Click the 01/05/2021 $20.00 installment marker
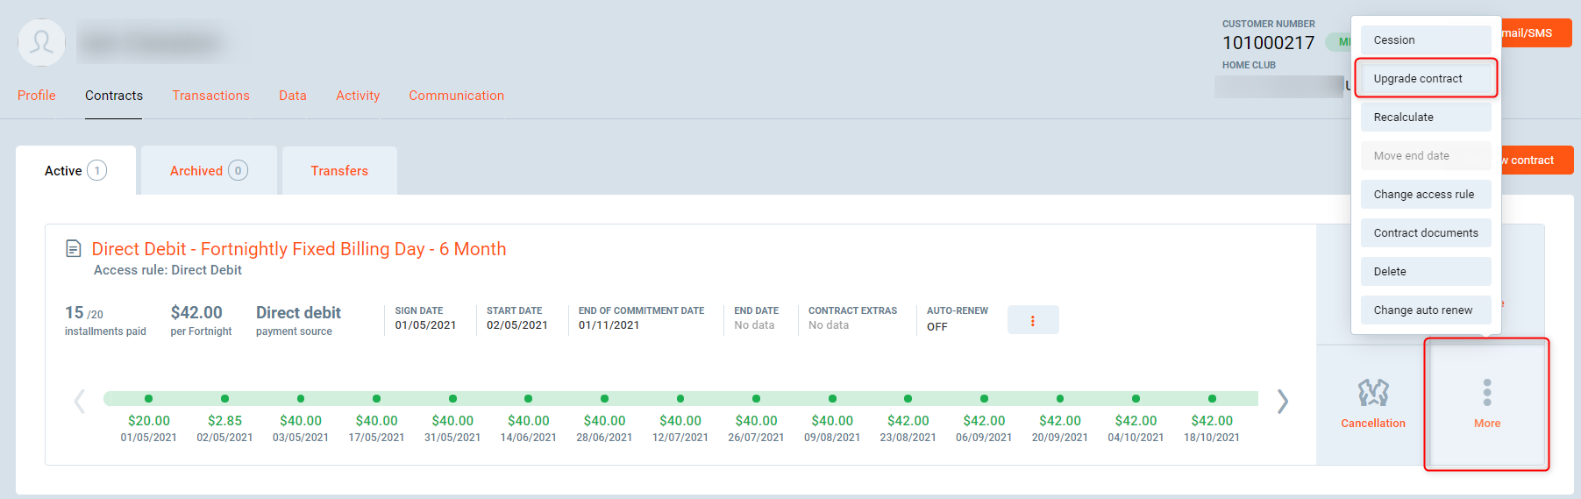This screenshot has height=499, width=1581. point(149,399)
